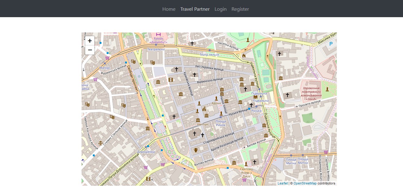The width and height of the screenshot is (403, 190).
Task: Click the Адоніс label
Action: point(216,103)
